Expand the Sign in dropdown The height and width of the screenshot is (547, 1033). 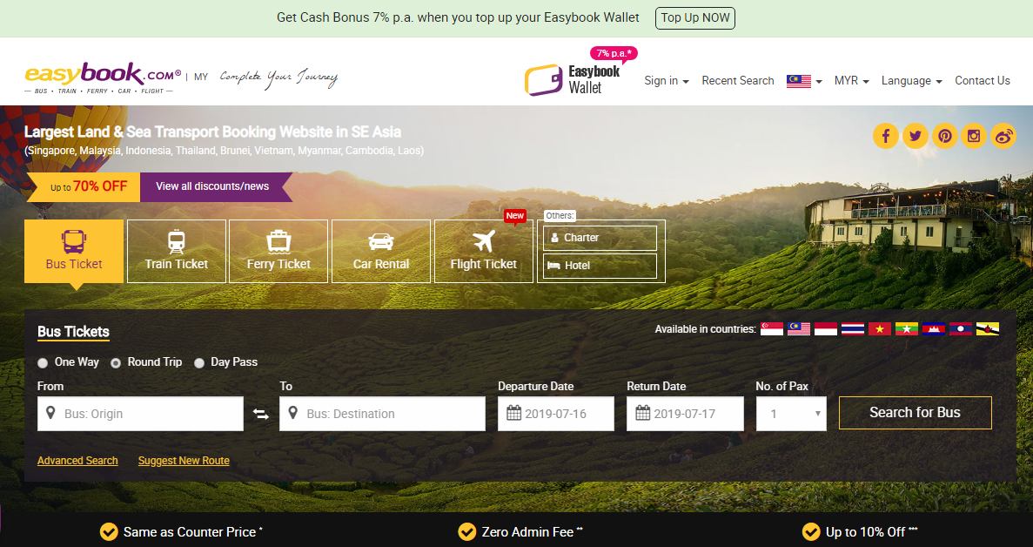[666, 80]
